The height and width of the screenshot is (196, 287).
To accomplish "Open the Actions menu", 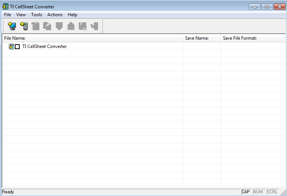I will pos(55,15).
